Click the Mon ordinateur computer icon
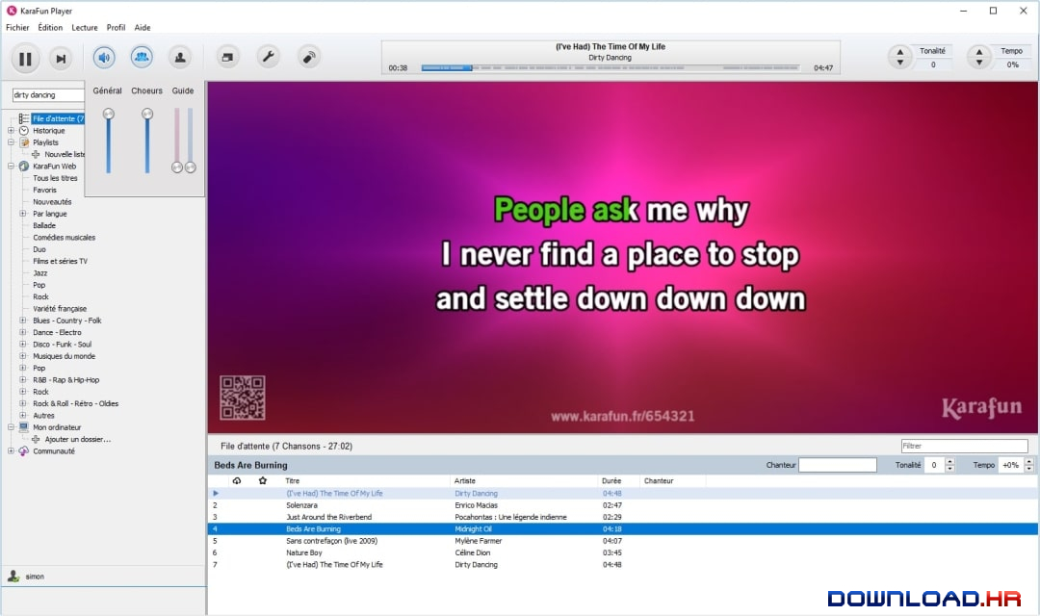The width and height of the screenshot is (1040, 616). [24, 427]
